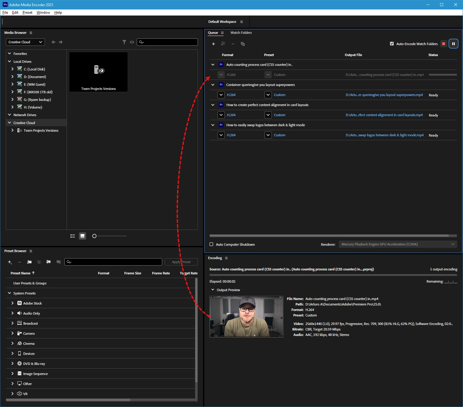Select the Team Projects Versions tree item

pyautogui.click(x=41, y=130)
